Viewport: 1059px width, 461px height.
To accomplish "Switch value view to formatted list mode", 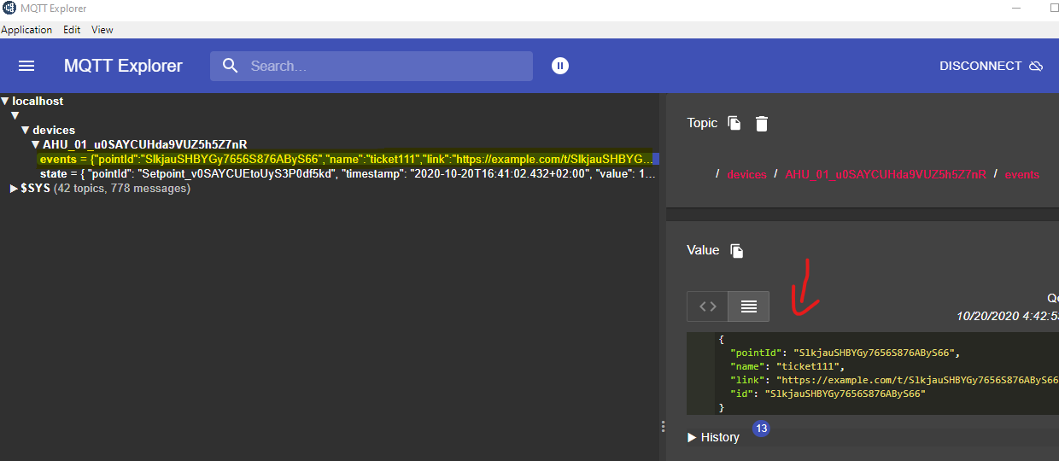I will [749, 306].
